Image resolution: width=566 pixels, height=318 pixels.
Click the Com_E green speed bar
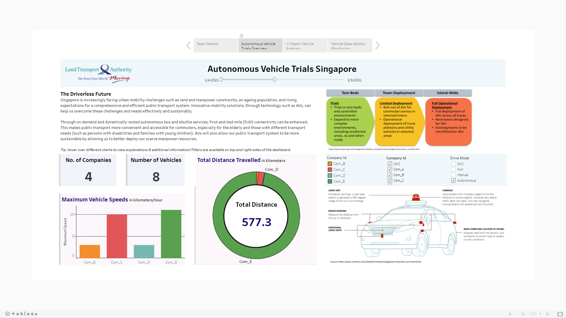(171, 234)
